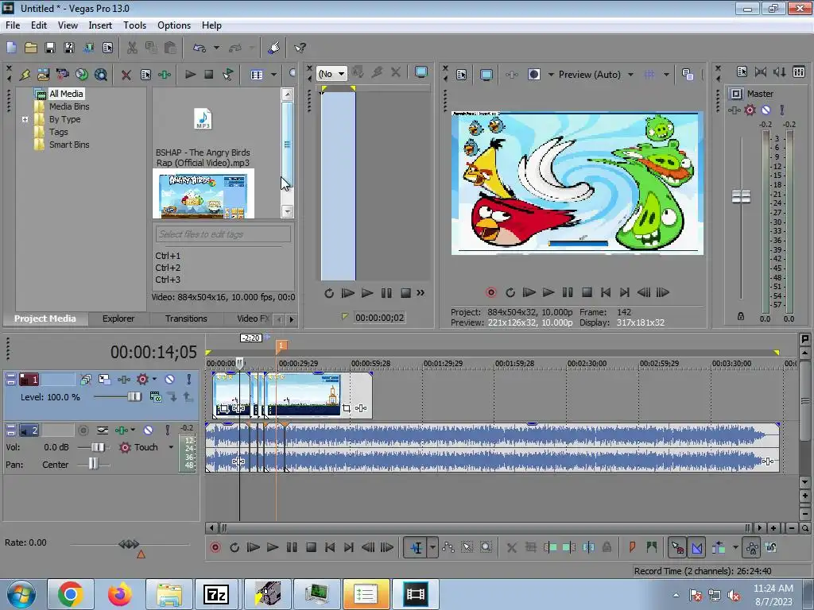The width and height of the screenshot is (814, 610).
Task: Click the Master volume fader
Action: coord(741,197)
